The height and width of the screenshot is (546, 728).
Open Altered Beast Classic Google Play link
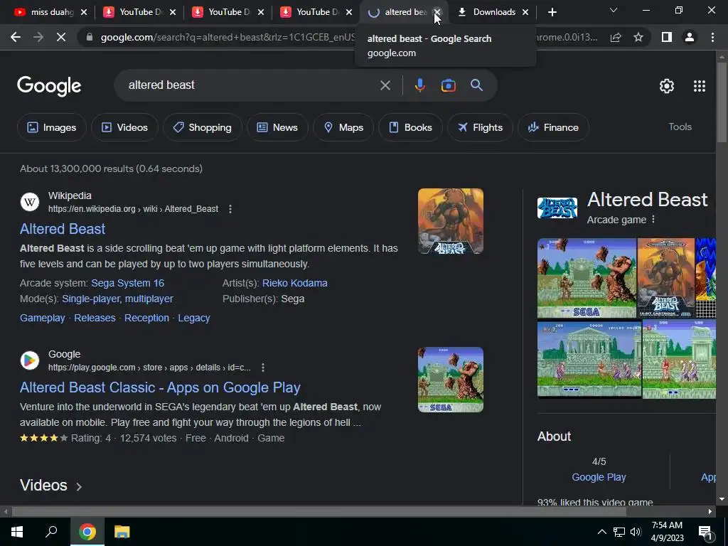click(x=160, y=387)
